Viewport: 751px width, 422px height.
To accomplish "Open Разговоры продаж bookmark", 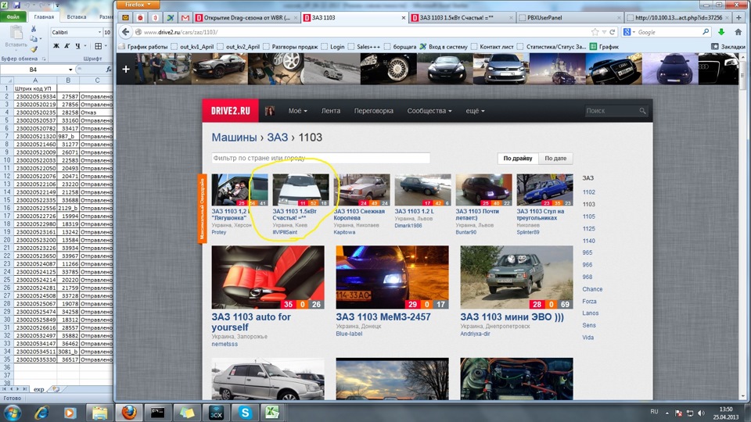I will [x=290, y=47].
